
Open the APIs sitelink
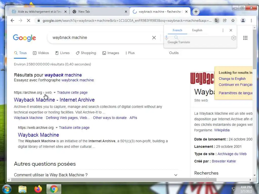coord(133,118)
